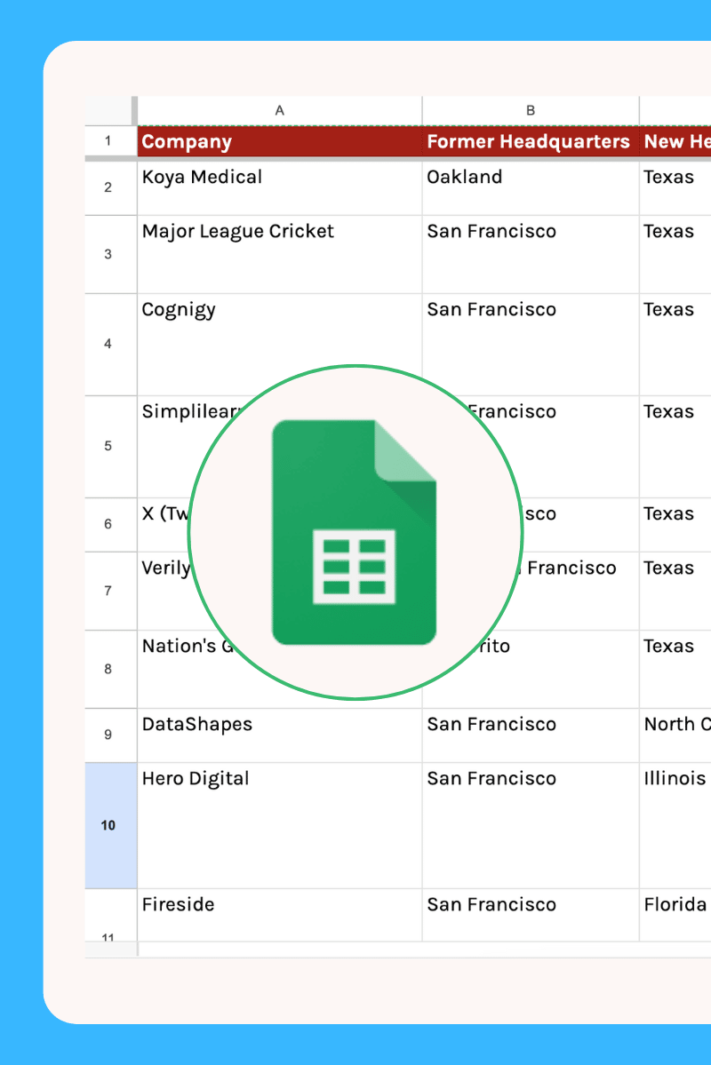Click "San Francisco" in the Hero Digital row
Image resolution: width=711 pixels, height=1065 pixels.
coord(491,778)
